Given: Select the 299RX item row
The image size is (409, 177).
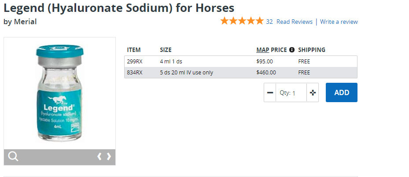Looking at the screenshot, I should pos(135,62).
